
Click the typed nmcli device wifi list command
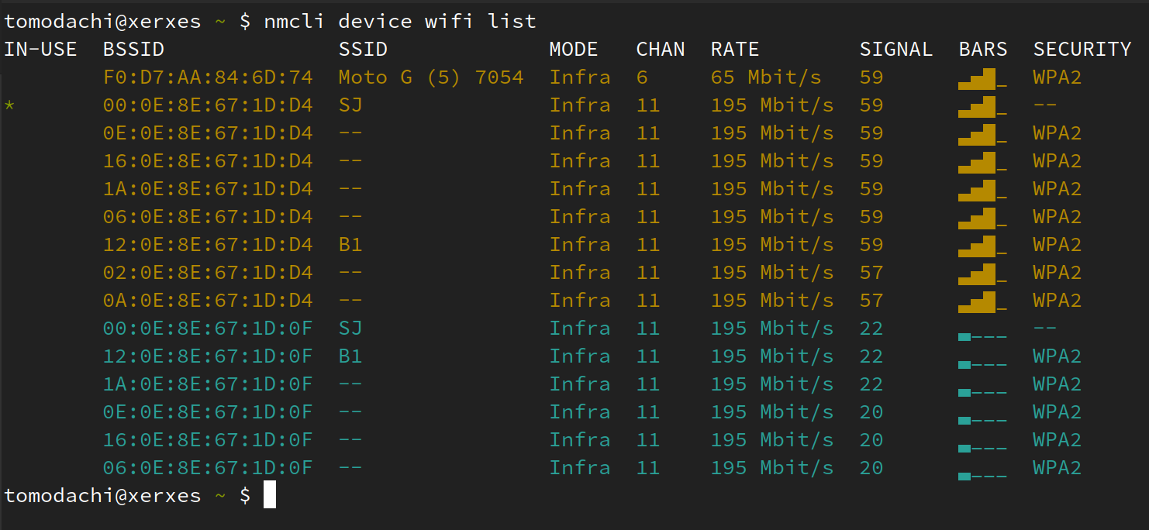[399, 21]
